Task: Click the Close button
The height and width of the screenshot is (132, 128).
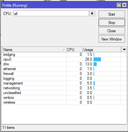Action: [112, 31]
